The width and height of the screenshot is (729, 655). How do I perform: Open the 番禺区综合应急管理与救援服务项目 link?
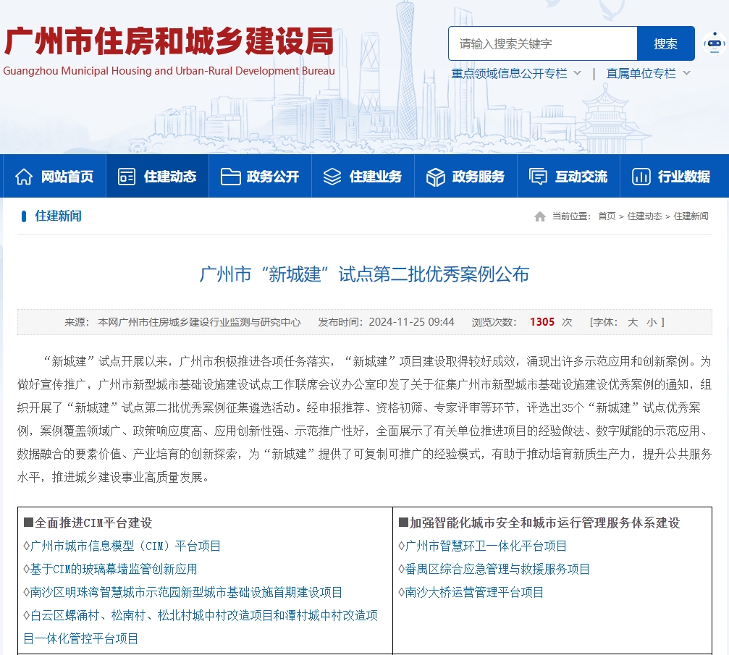(496, 570)
